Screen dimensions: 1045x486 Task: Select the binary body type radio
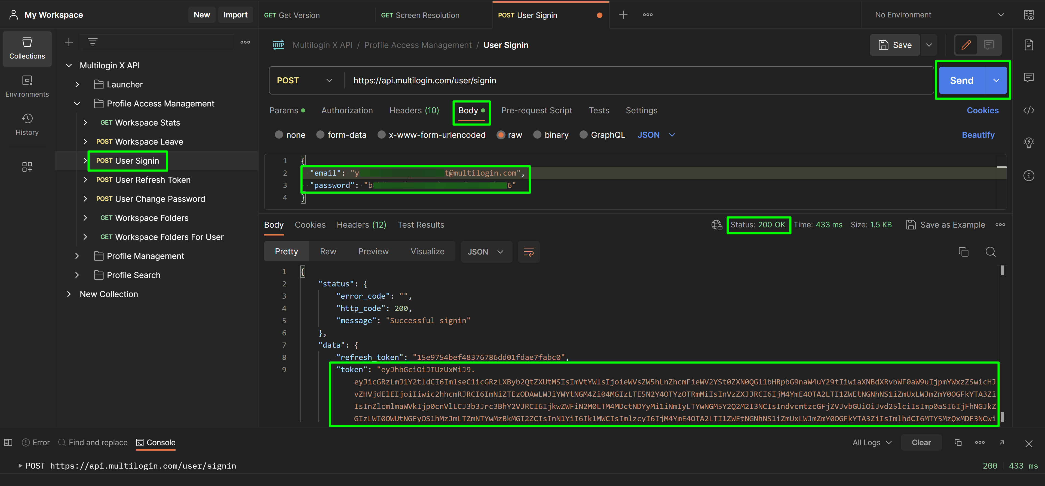[x=537, y=135]
